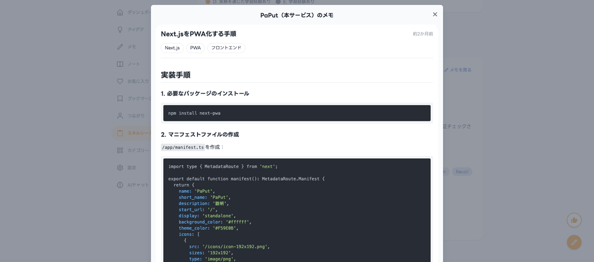Click the Next.js tag chip
Screen dimensions: 594x262
point(172,48)
